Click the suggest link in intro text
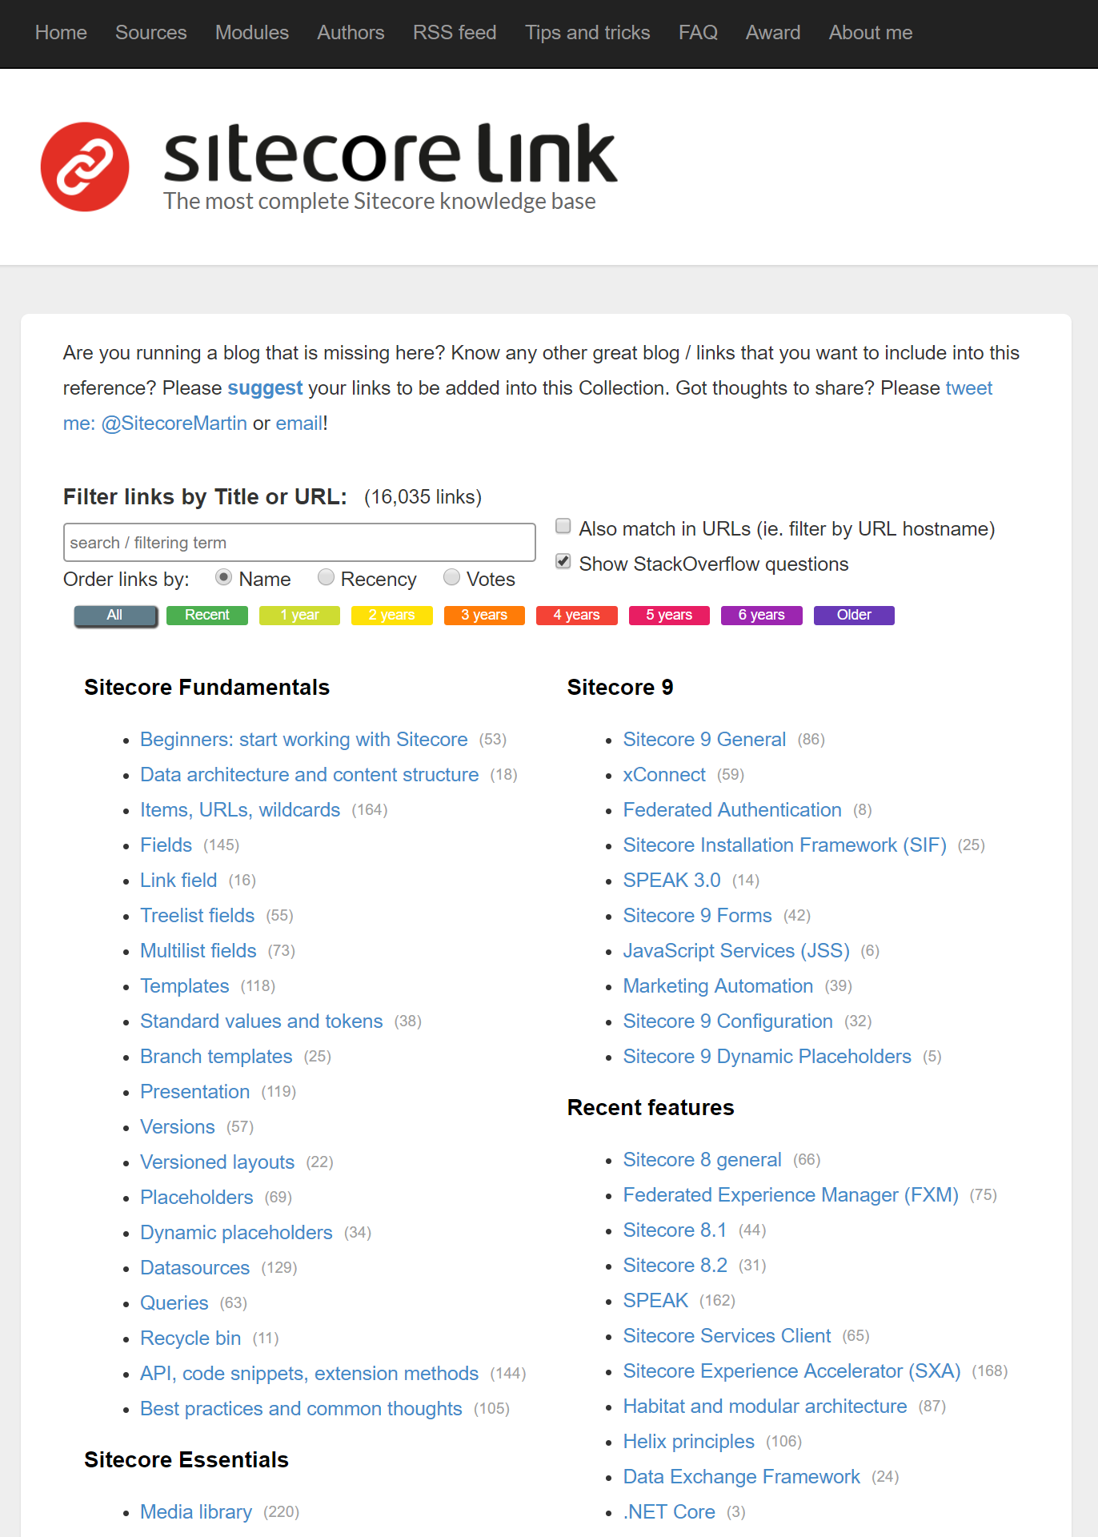Viewport: 1098px width, 1537px height. 265,388
